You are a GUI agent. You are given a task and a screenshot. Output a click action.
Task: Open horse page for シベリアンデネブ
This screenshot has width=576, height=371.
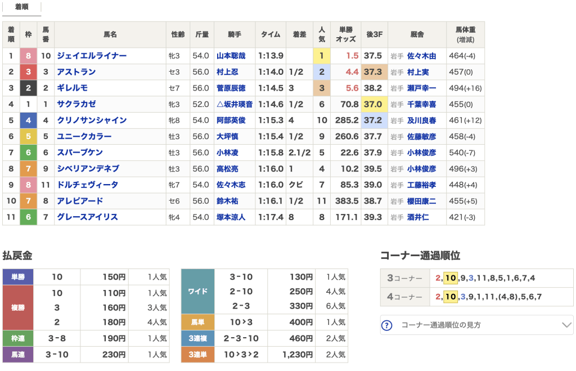88,169
